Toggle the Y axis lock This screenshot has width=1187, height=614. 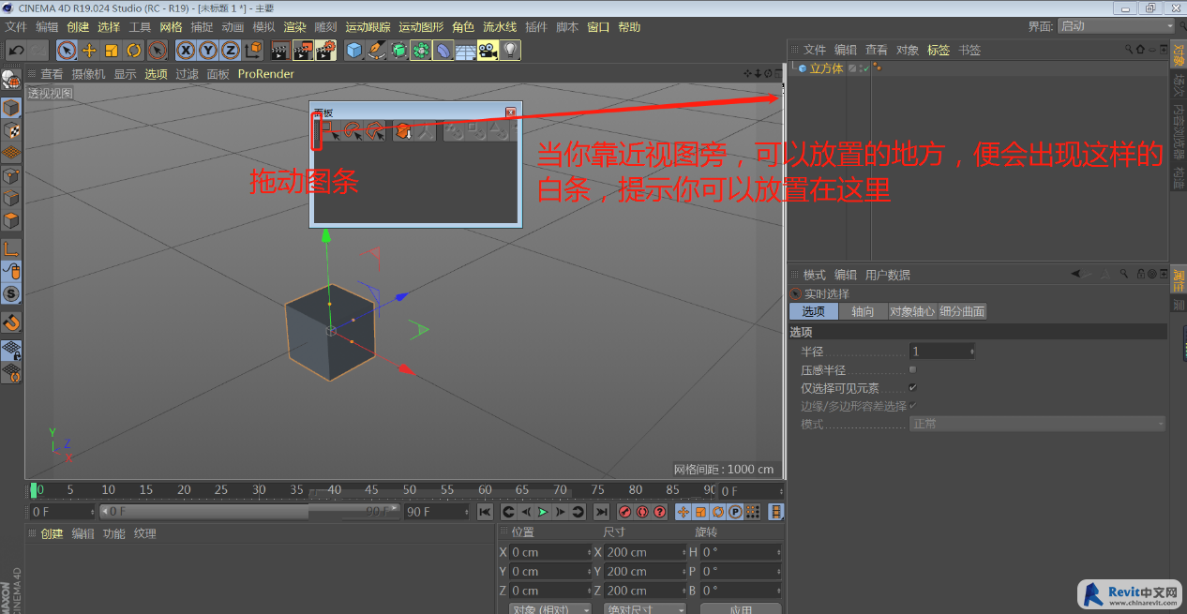pos(208,51)
